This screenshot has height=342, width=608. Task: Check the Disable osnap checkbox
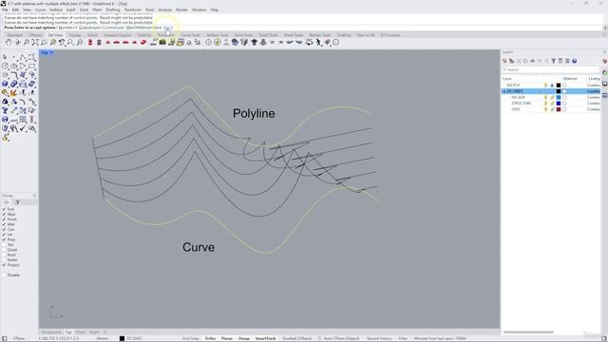pyautogui.click(x=4, y=275)
